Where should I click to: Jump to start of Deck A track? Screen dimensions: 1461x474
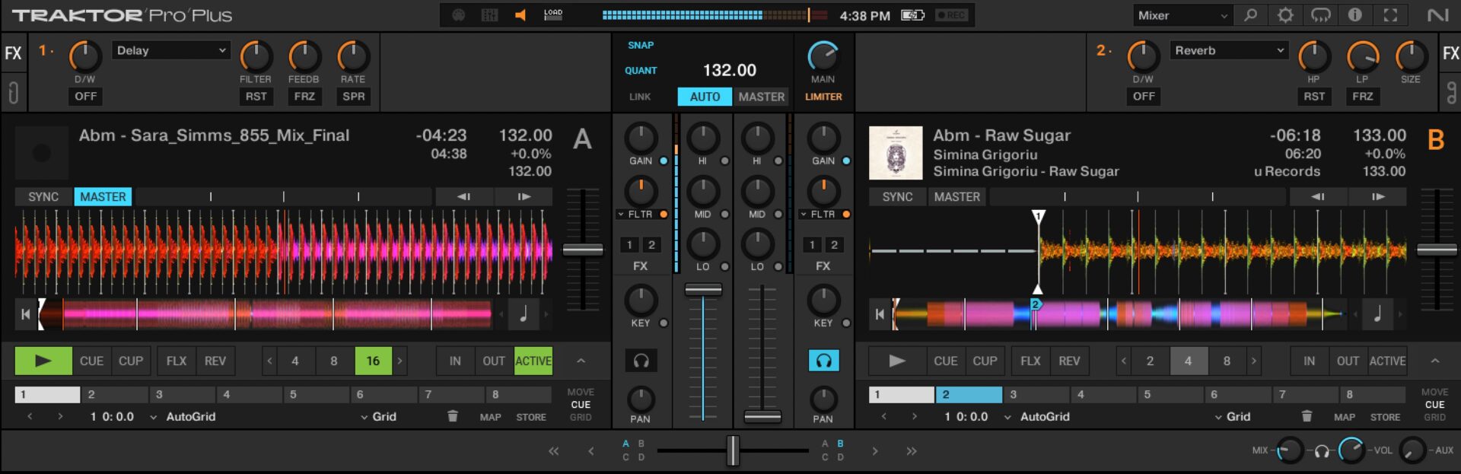pos(25,313)
